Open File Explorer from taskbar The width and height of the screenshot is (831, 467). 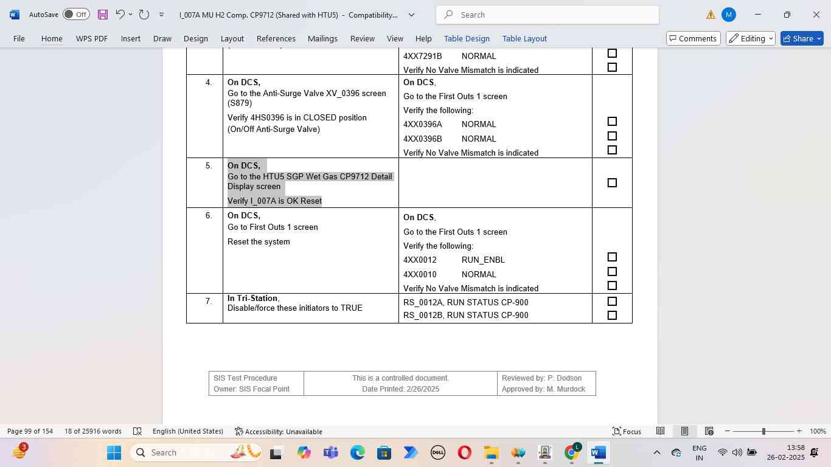[x=491, y=452]
